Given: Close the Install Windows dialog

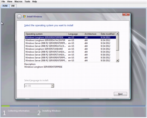Looking at the screenshot, I should [x=126, y=14].
